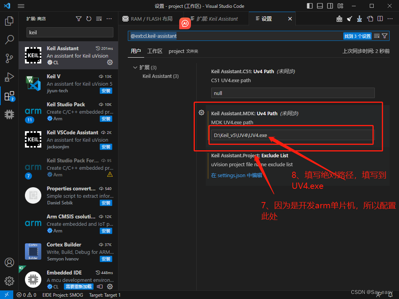Open the Search view in activity bar
The width and height of the screenshot is (399, 299).
point(9,40)
